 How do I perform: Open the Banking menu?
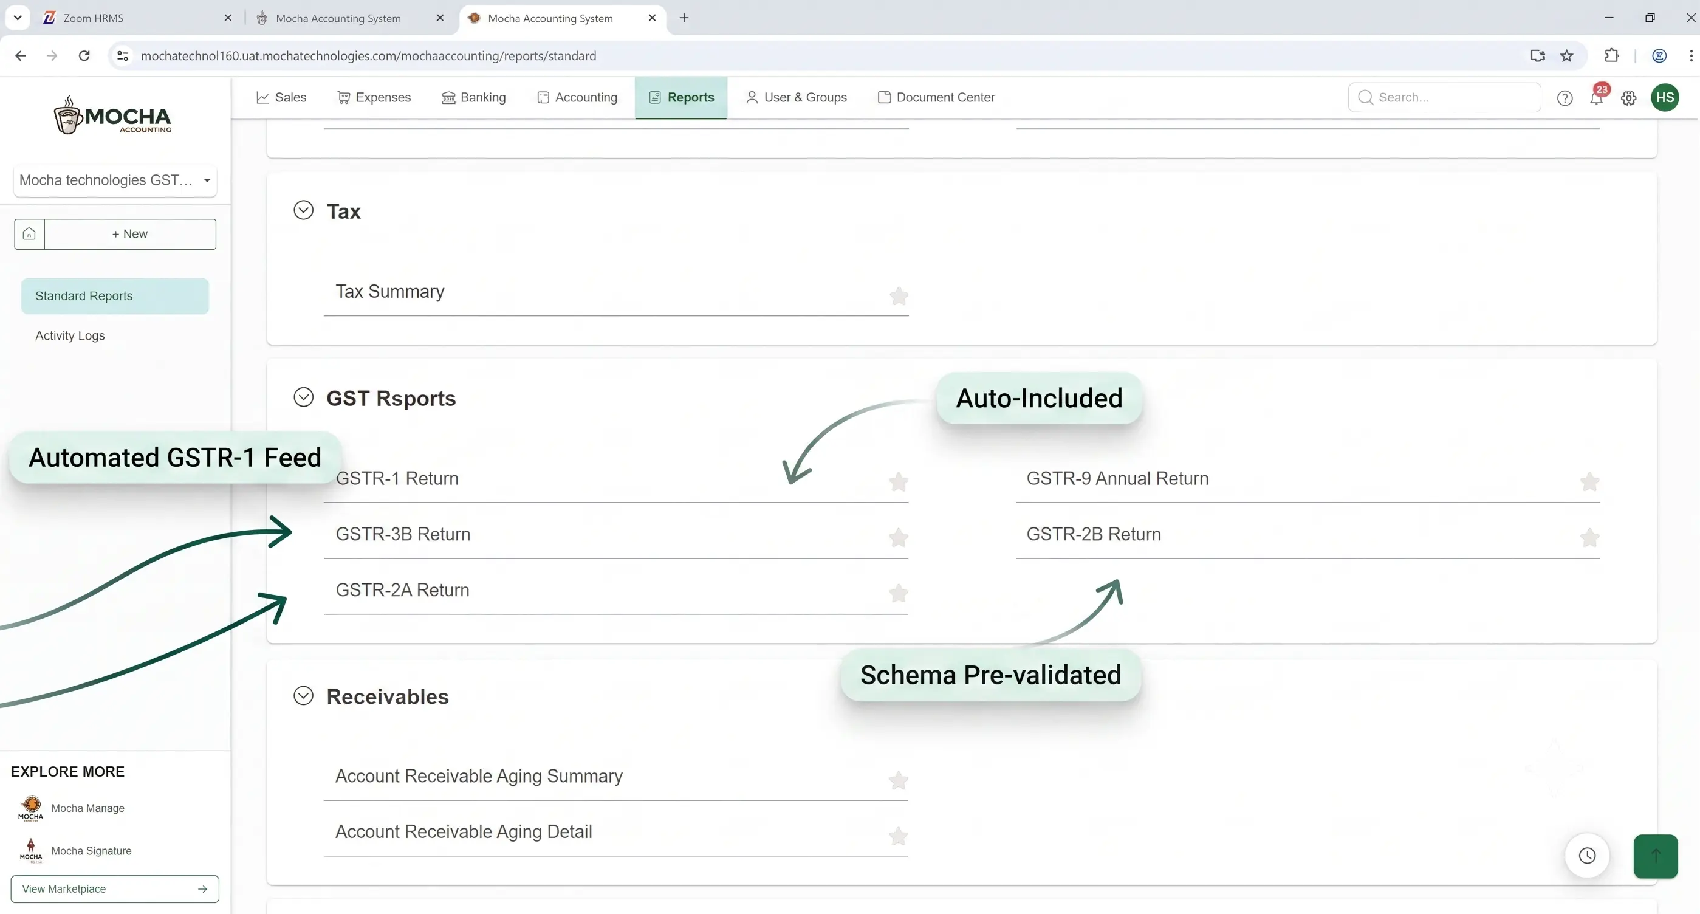(474, 98)
